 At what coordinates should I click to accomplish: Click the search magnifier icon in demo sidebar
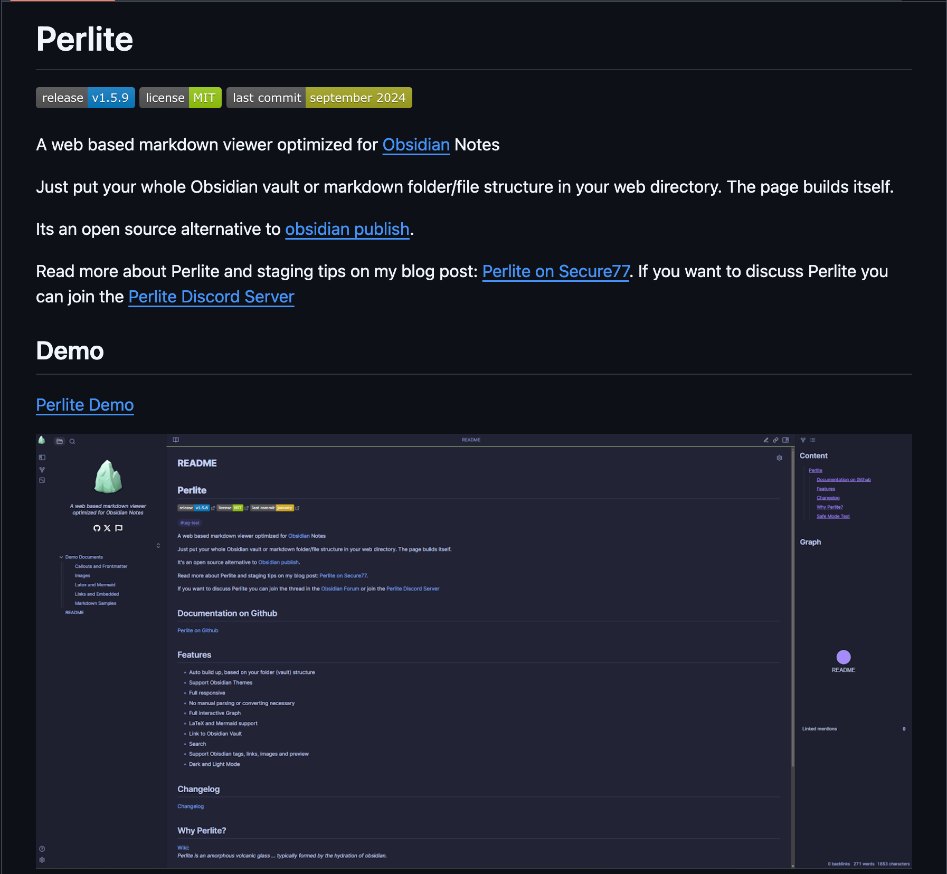[x=72, y=441]
